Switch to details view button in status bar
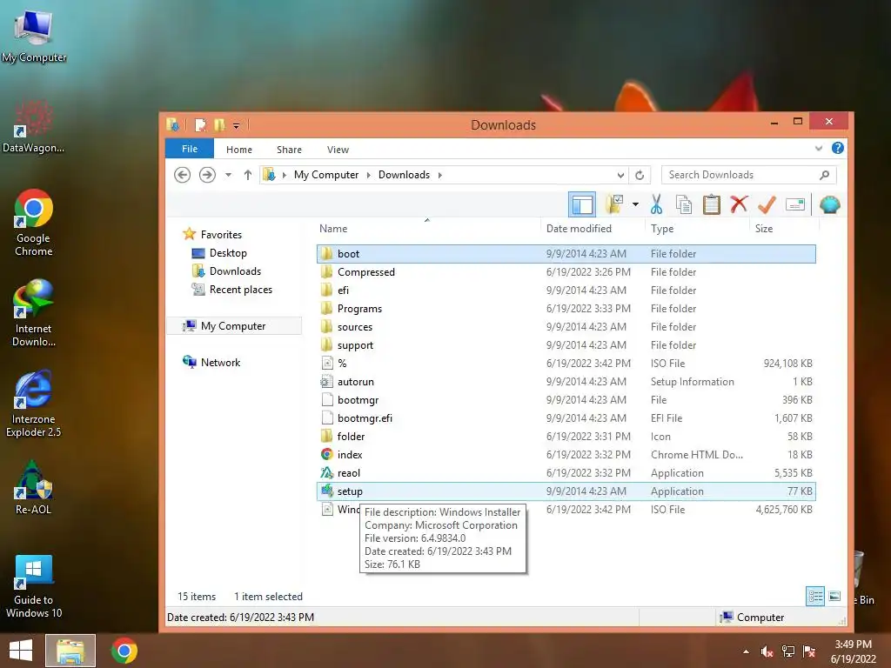The height and width of the screenshot is (668, 891). point(815,596)
